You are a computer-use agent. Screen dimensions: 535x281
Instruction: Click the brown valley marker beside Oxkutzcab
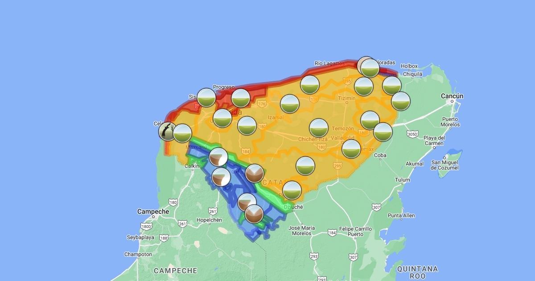[255, 174]
